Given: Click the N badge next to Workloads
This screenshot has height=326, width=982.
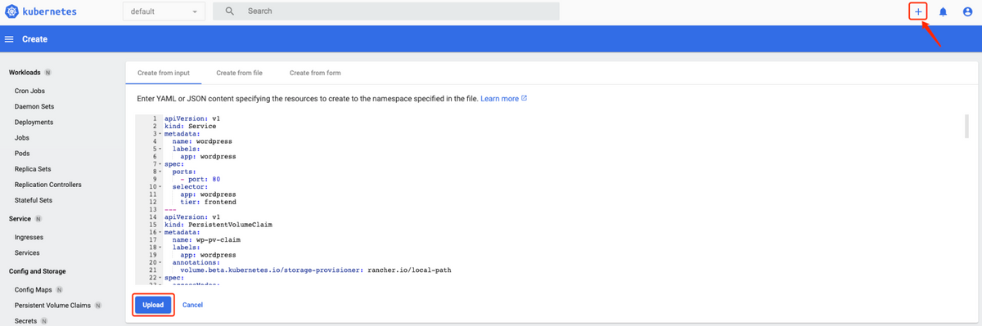Looking at the screenshot, I should click(x=47, y=72).
